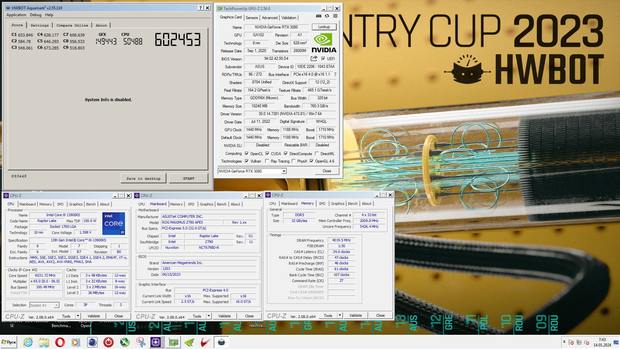Open the Advanced tab in GPU-Z

point(269,18)
